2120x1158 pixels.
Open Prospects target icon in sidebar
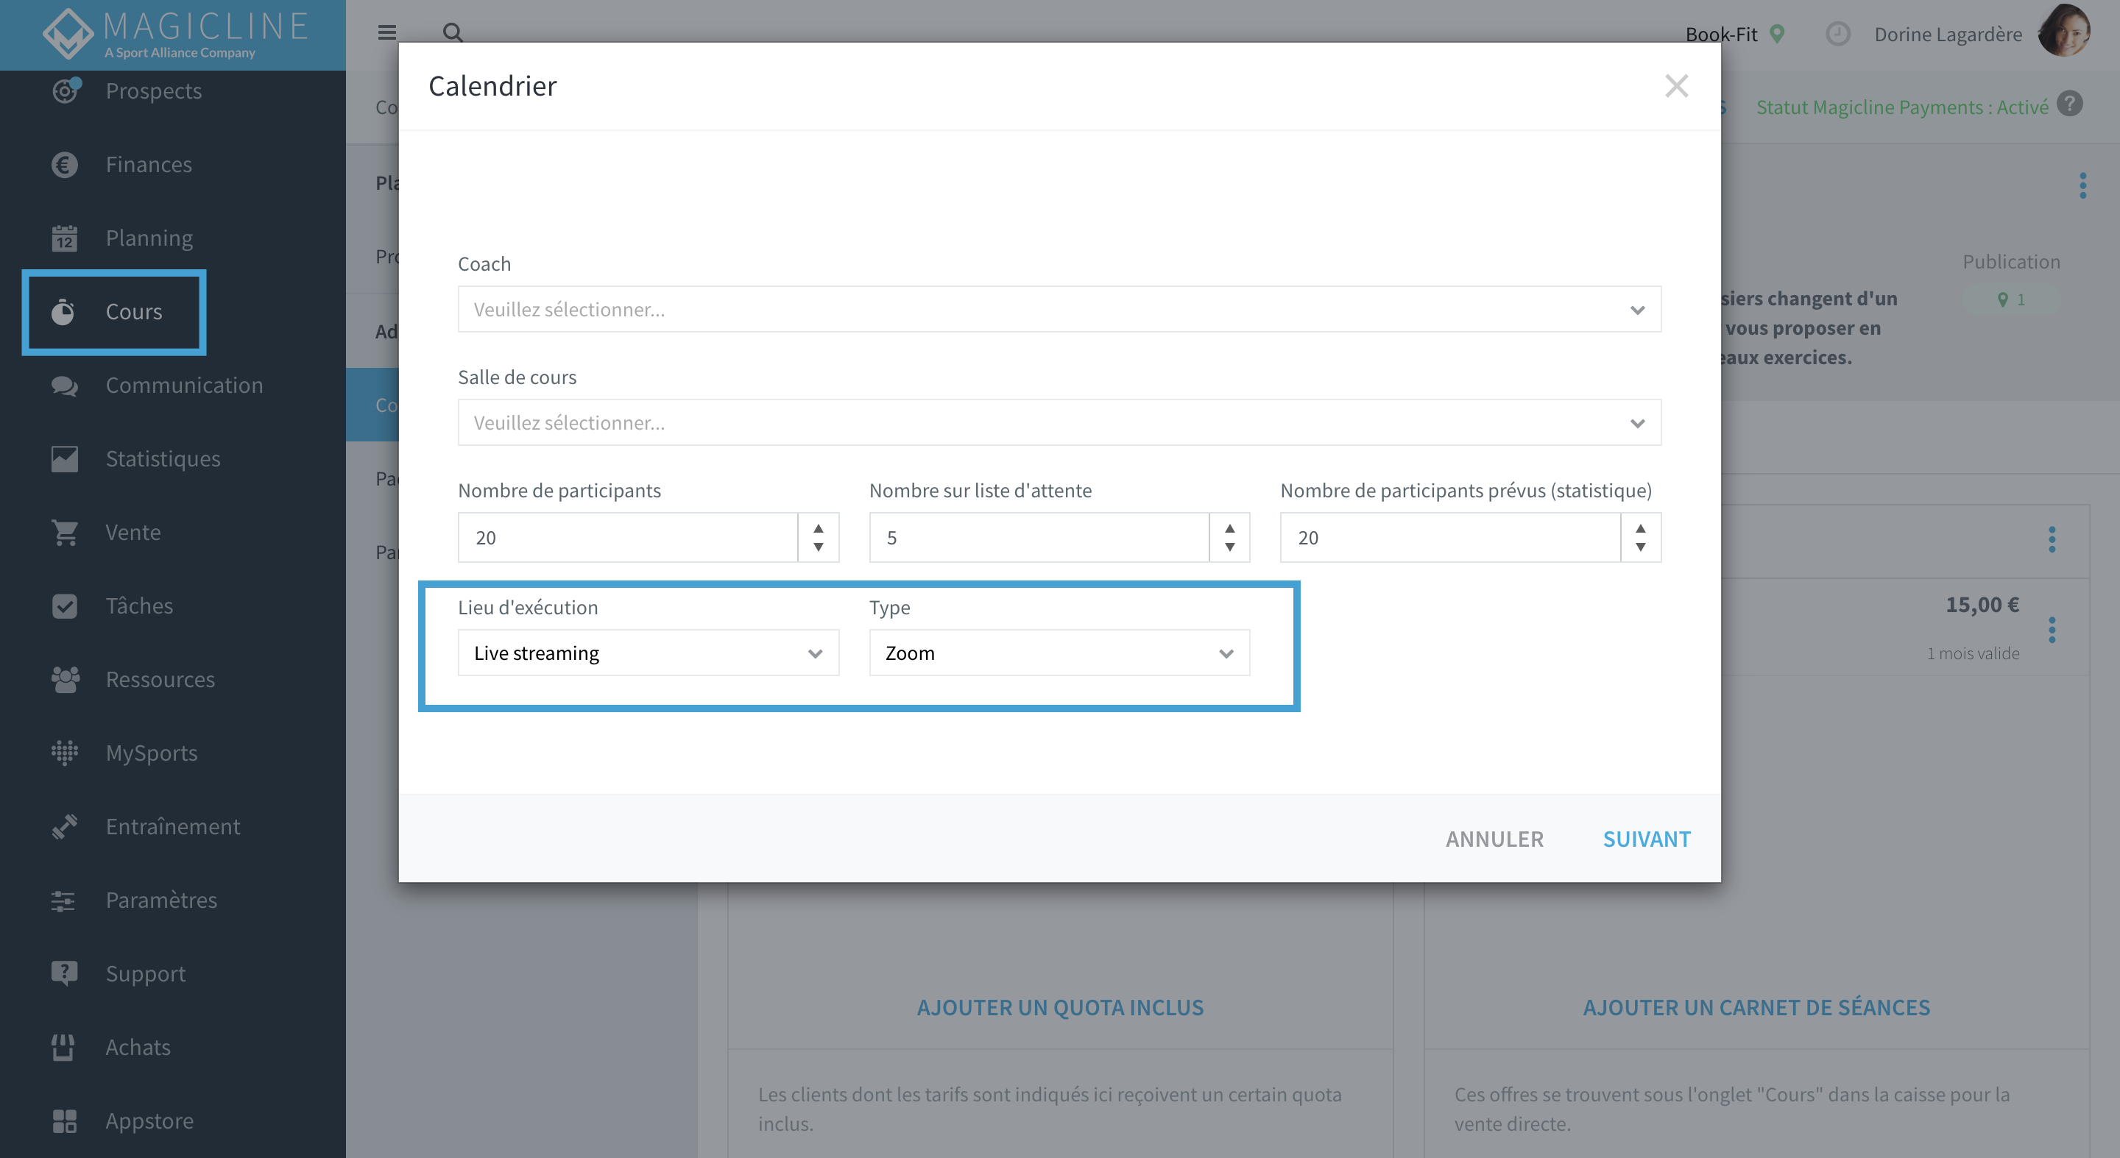(x=64, y=90)
